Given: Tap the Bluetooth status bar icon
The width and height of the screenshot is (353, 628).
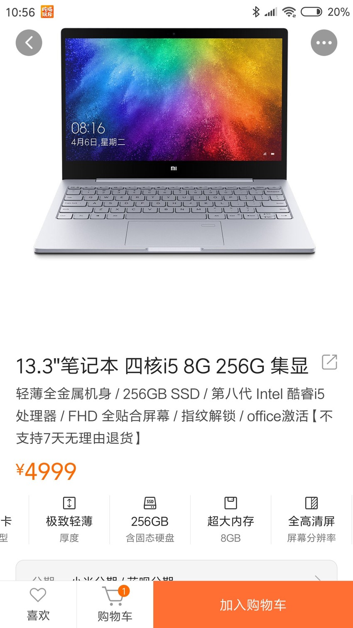Looking at the screenshot, I should coord(256,12).
